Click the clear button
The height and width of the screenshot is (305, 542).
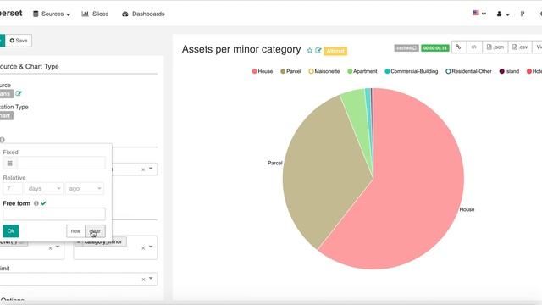click(95, 231)
